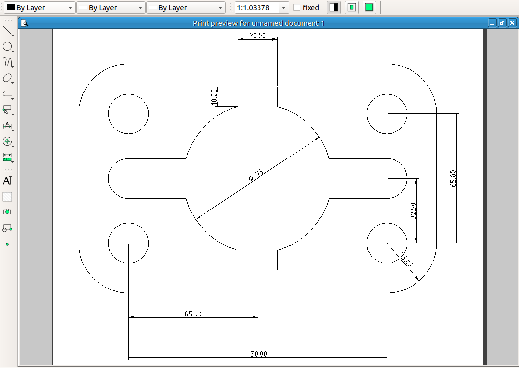Open the black By Layer pen color selector
Image resolution: width=519 pixels, height=368 pixels.
(x=40, y=8)
